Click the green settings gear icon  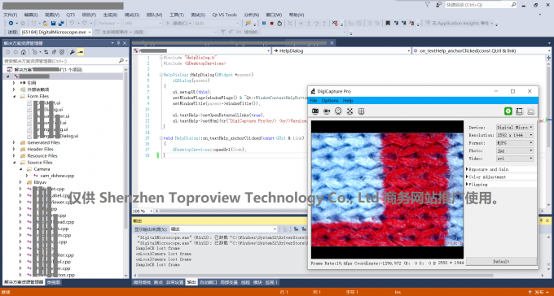(x=508, y=111)
